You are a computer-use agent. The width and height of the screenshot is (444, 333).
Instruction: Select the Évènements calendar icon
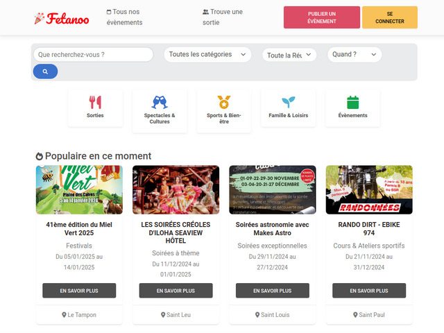(353, 102)
